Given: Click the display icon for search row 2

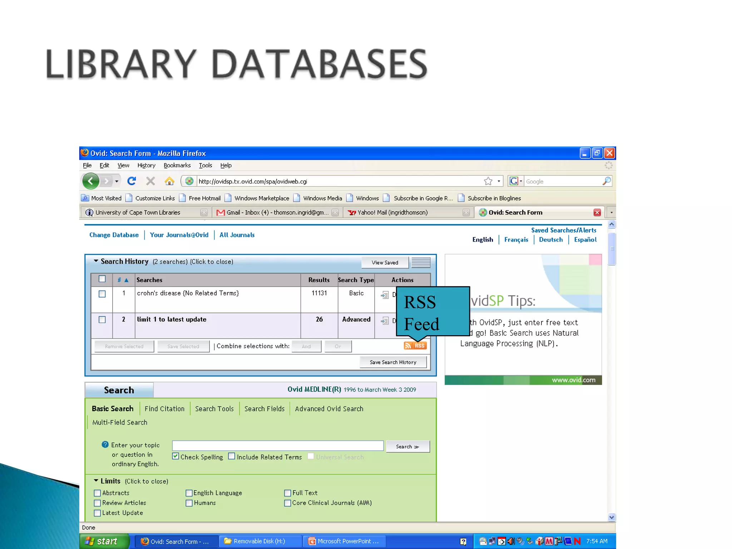Looking at the screenshot, I should coord(385,321).
